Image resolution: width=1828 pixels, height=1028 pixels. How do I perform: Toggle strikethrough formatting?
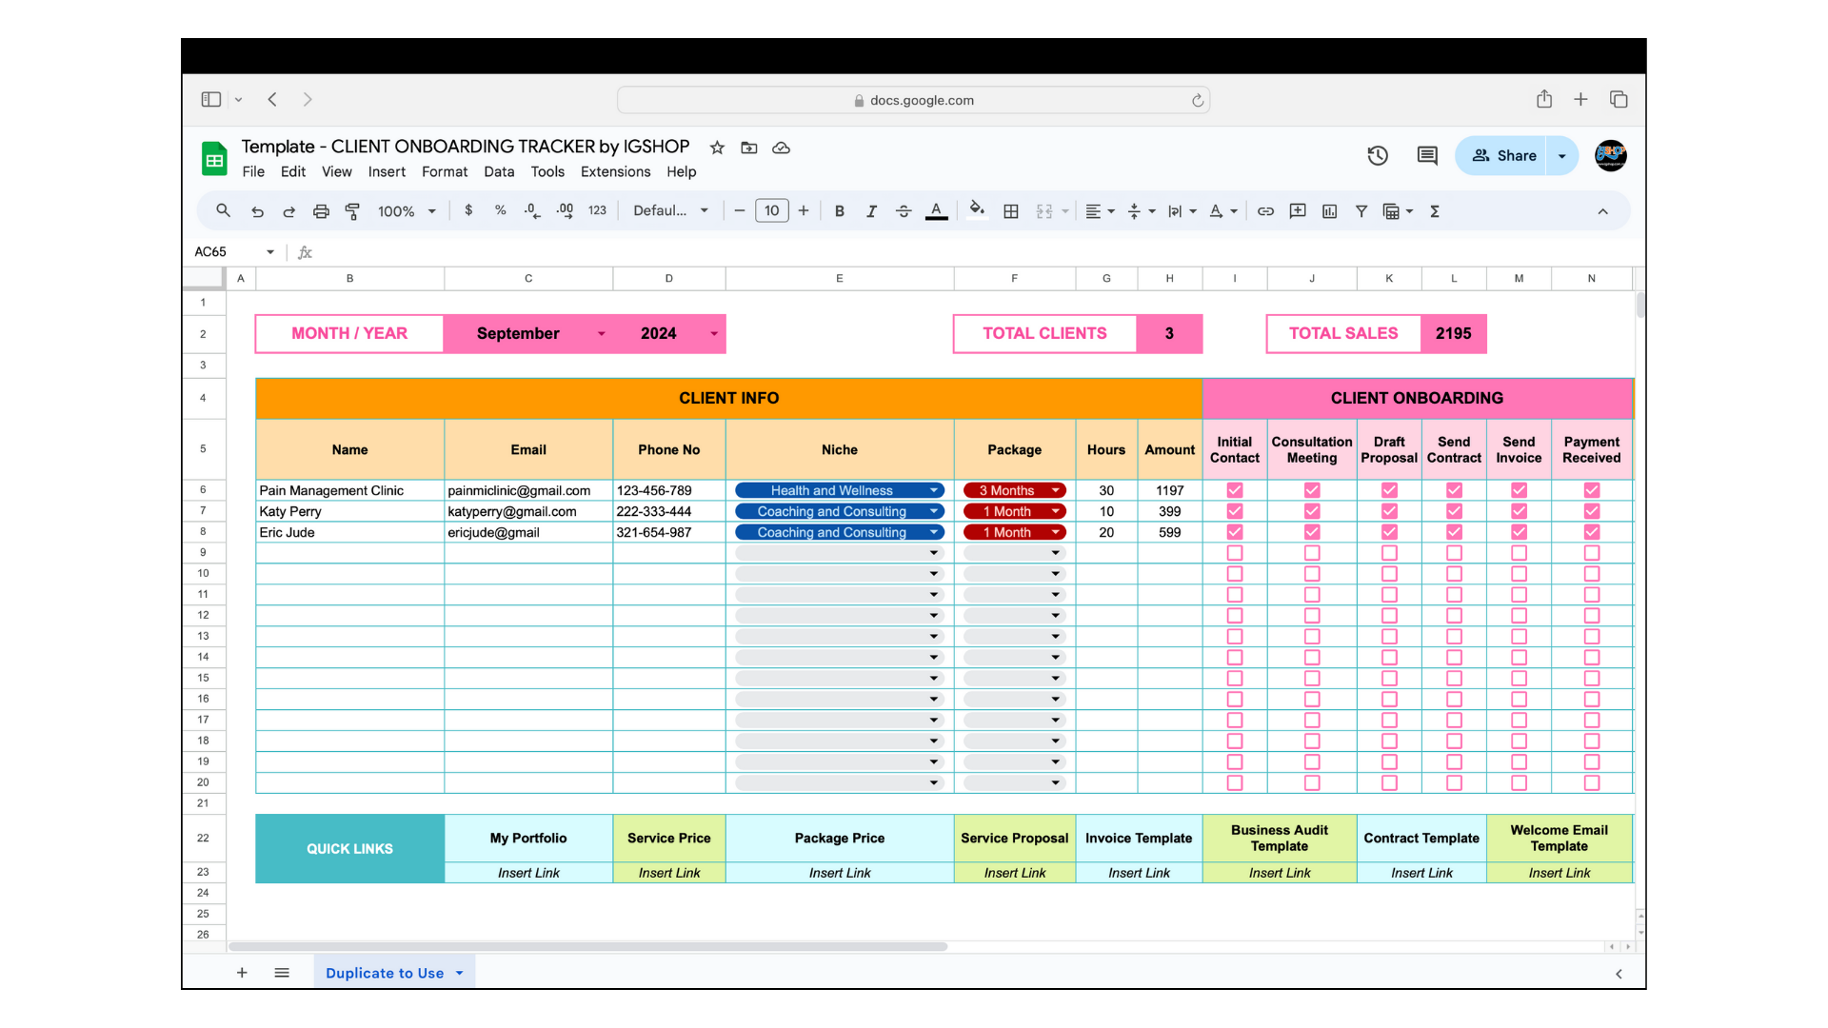[904, 211]
